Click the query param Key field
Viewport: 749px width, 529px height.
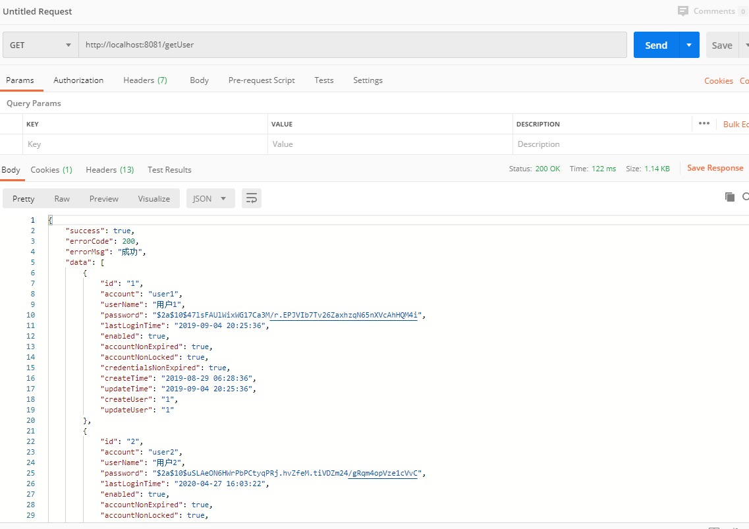(x=145, y=144)
